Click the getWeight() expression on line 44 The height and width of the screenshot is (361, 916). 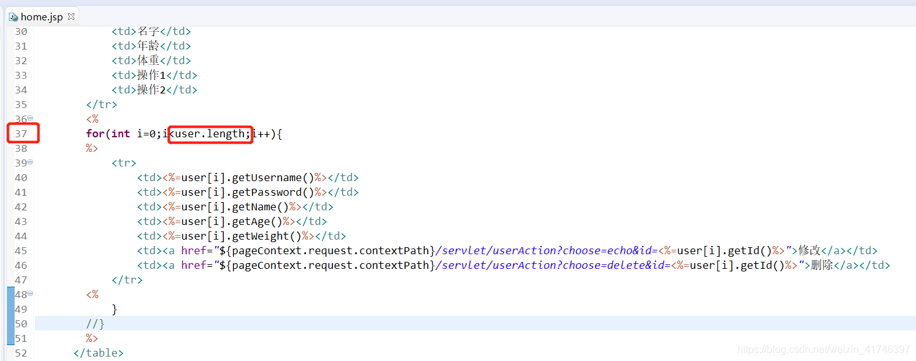pyautogui.click(x=242, y=236)
